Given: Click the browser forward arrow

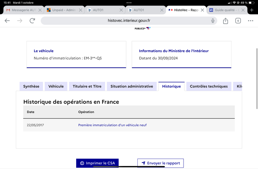Looking at the screenshot, I should coord(20,21).
